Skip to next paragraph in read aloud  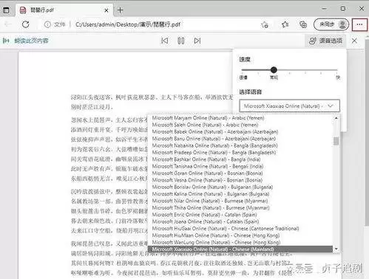click(x=197, y=41)
